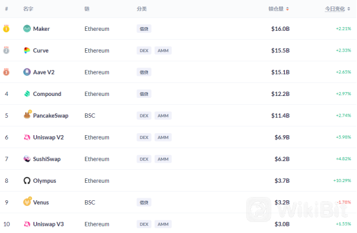Viewport: 357px width, 233px height.
Task: Open the Uniswap V3 protocol link
Action: click(x=48, y=224)
